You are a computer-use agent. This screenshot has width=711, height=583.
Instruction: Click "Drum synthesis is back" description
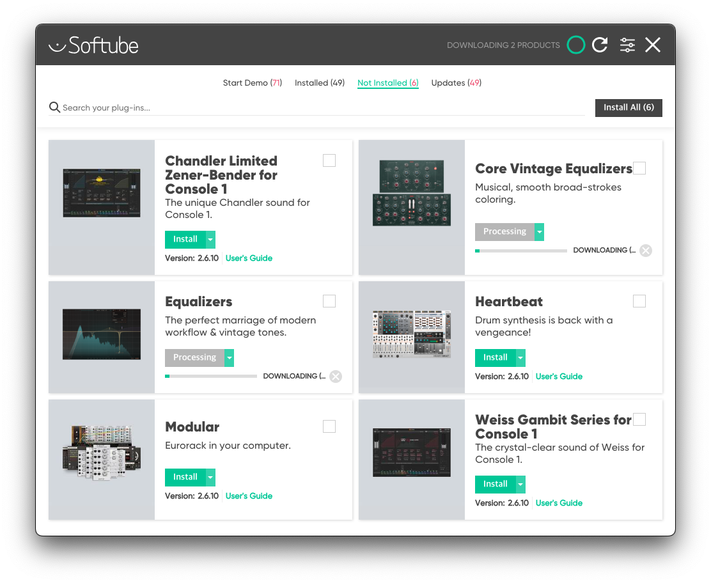[543, 327]
